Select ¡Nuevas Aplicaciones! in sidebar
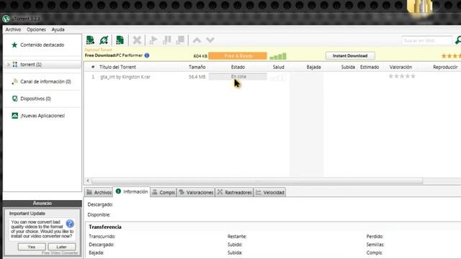Viewport: 461px width, 259px height. coord(42,116)
